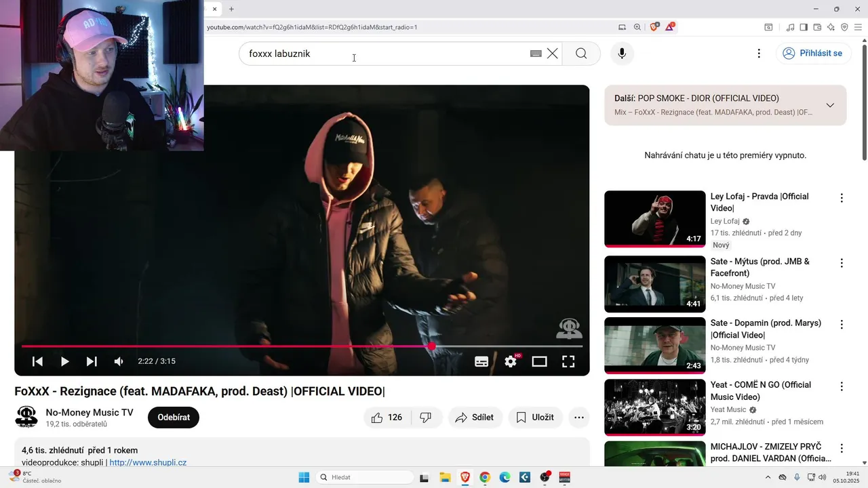868x488 pixels.
Task: Clear the YouTube search box text
Action: 553,54
